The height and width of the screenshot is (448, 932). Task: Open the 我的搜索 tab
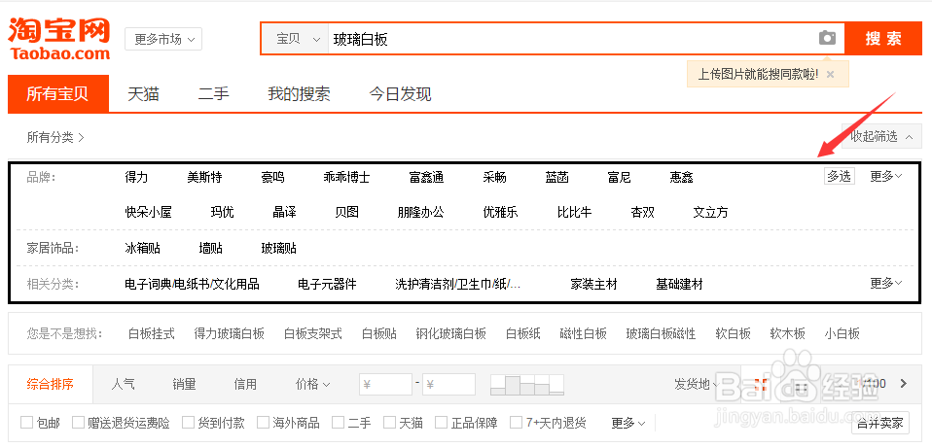[x=299, y=93]
